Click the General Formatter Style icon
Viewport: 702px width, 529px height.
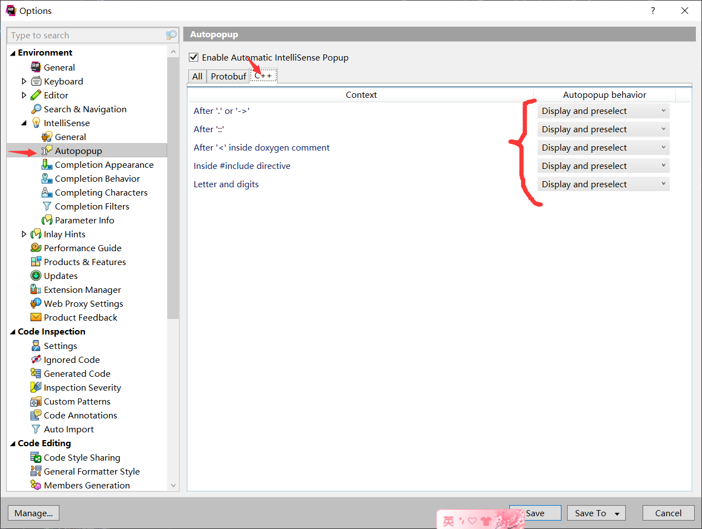coord(36,471)
